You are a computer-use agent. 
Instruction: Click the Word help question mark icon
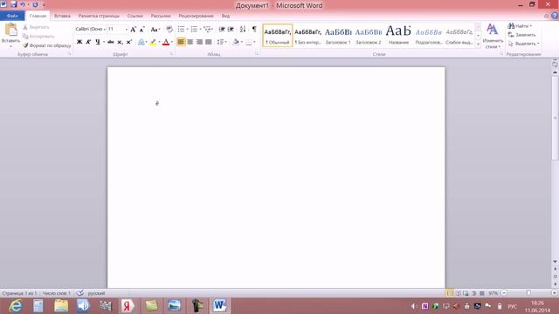pyautogui.click(x=555, y=16)
